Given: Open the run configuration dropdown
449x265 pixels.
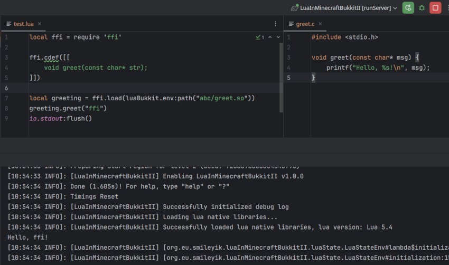Looking at the screenshot, I should pyautogui.click(x=395, y=8).
